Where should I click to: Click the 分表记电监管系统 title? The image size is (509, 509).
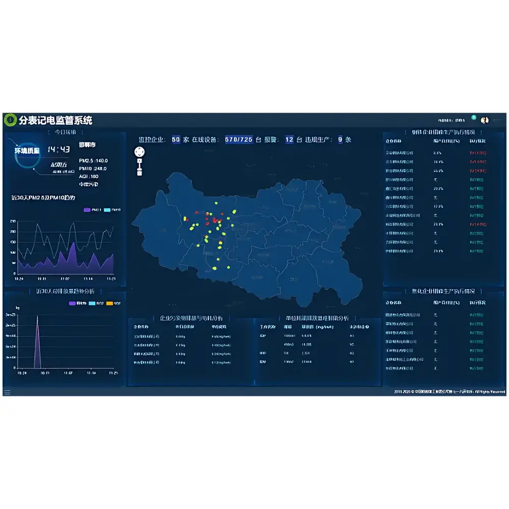click(x=55, y=121)
